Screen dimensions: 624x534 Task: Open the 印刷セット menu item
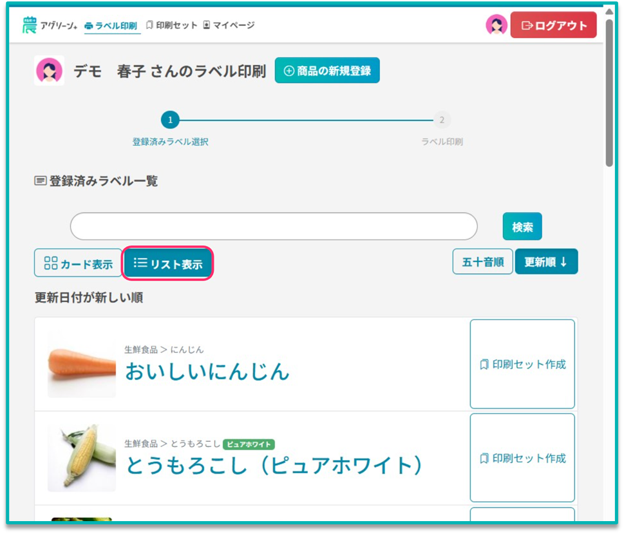172,25
